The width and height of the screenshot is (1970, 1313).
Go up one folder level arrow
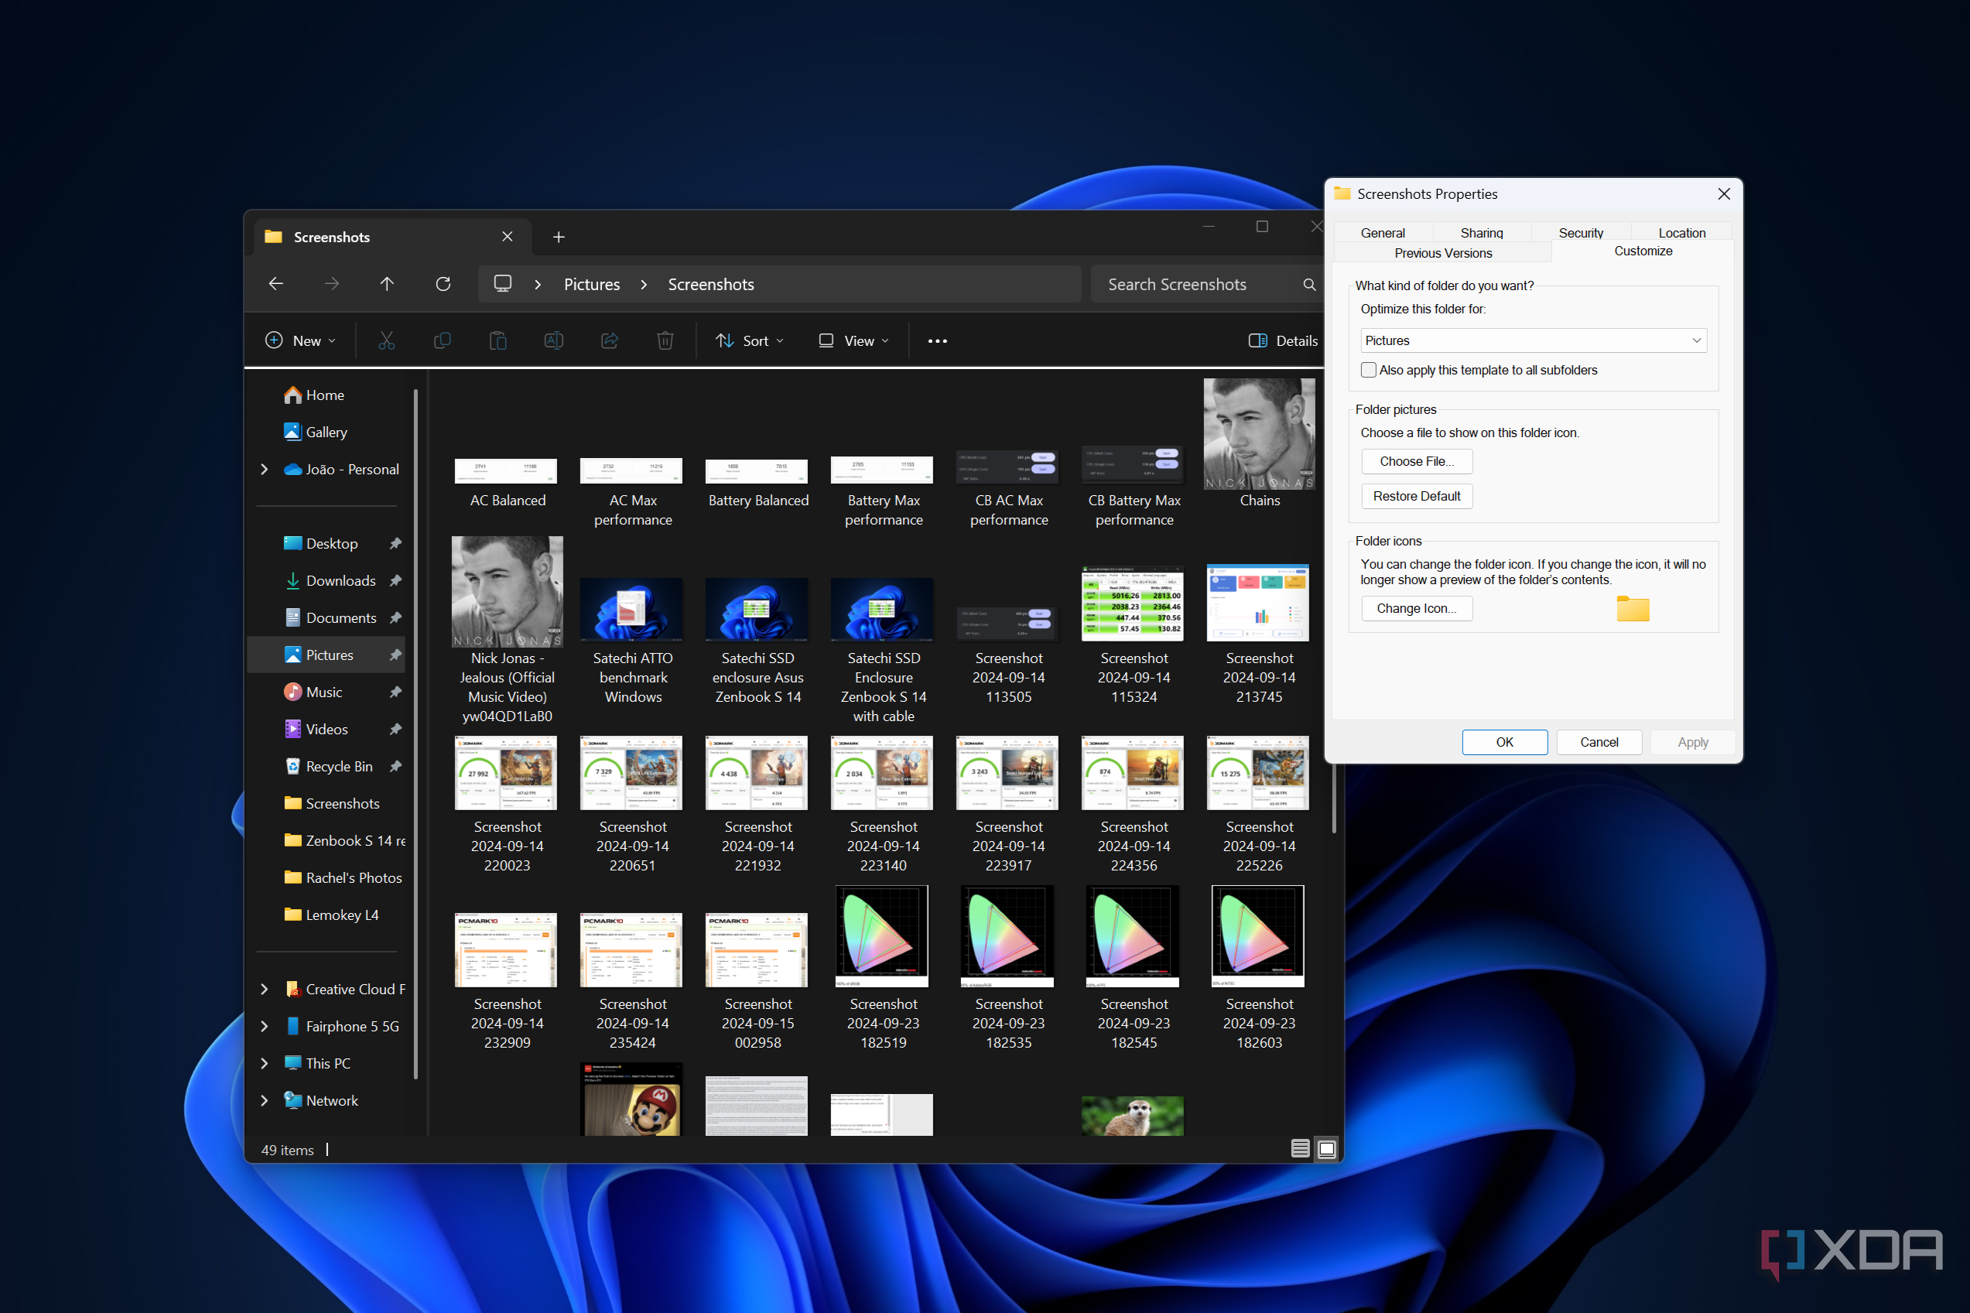click(x=387, y=284)
